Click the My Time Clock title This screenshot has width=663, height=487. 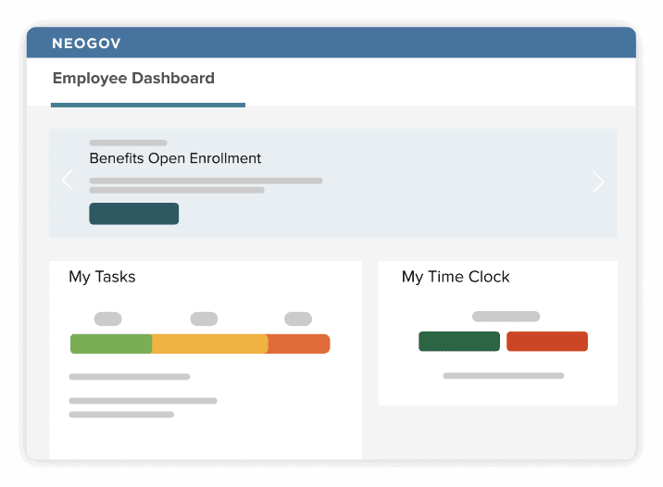tap(456, 277)
